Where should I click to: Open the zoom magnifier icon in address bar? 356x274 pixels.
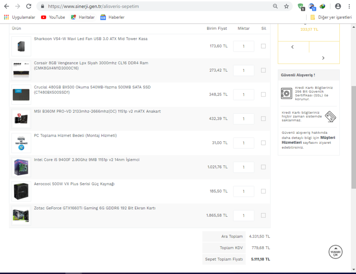(x=275, y=6)
